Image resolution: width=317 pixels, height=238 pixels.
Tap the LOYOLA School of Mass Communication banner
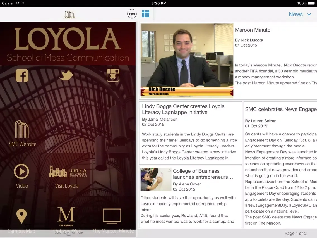(68, 44)
